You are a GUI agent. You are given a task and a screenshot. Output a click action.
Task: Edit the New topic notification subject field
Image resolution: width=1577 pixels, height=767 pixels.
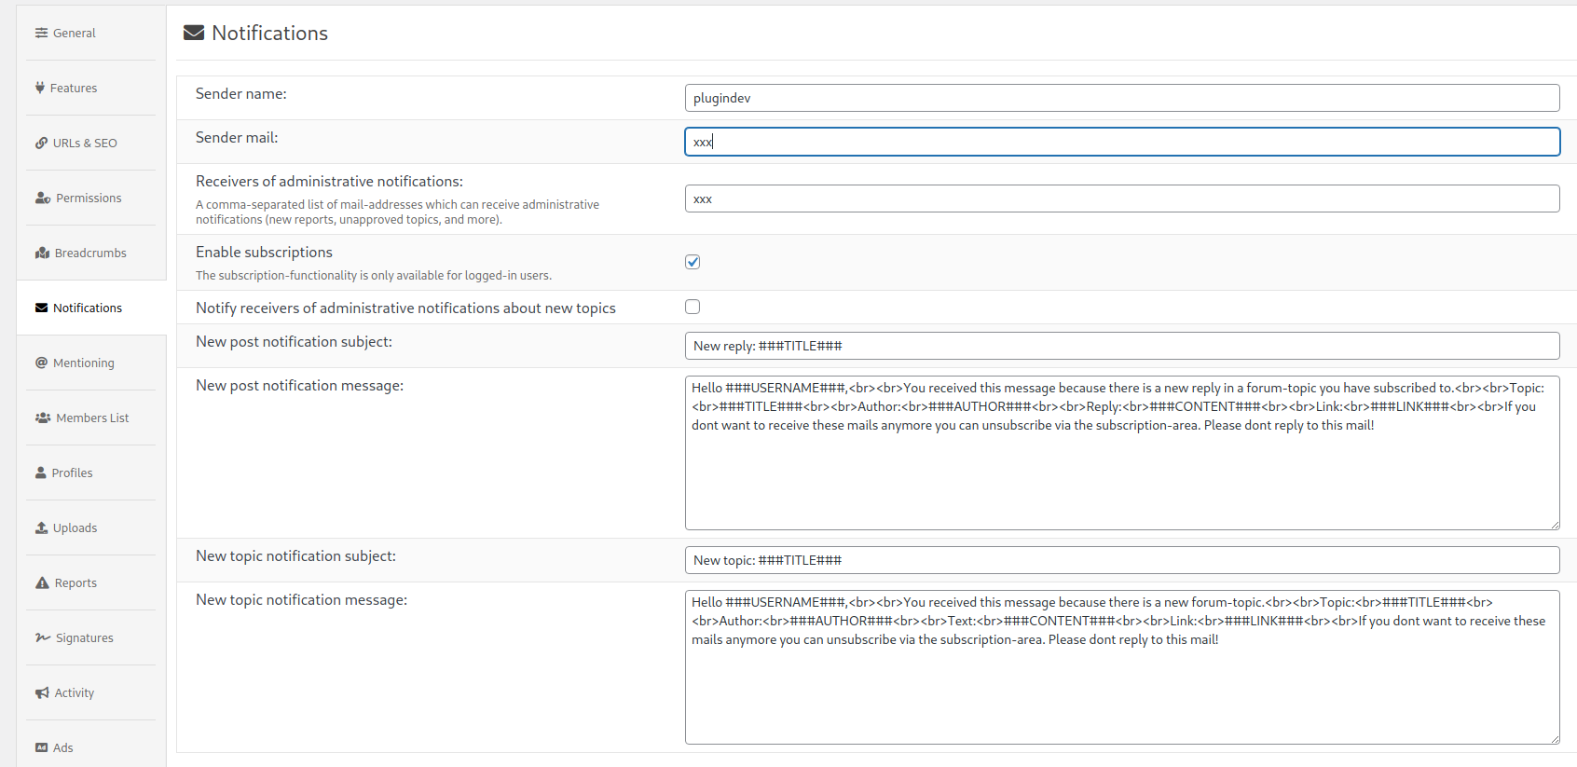point(1122,560)
